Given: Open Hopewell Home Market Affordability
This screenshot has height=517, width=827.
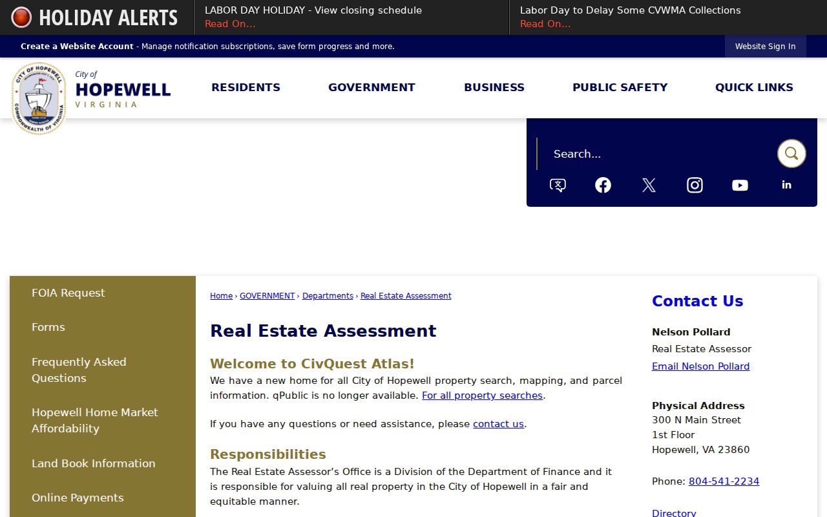Looking at the screenshot, I should [x=103, y=420].
